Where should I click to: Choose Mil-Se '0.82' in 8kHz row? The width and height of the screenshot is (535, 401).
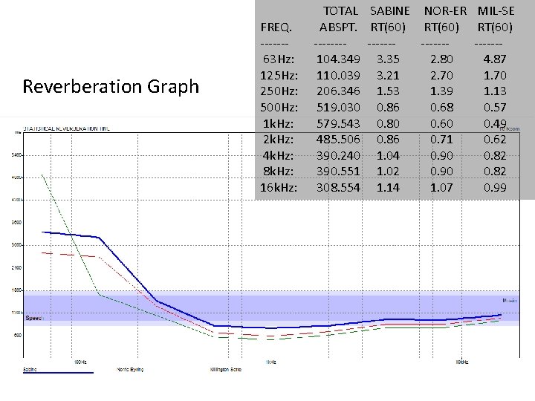(x=495, y=172)
